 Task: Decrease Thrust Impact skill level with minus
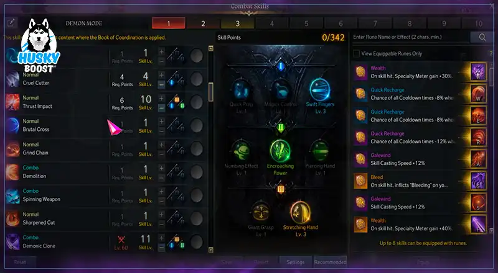coord(161,108)
